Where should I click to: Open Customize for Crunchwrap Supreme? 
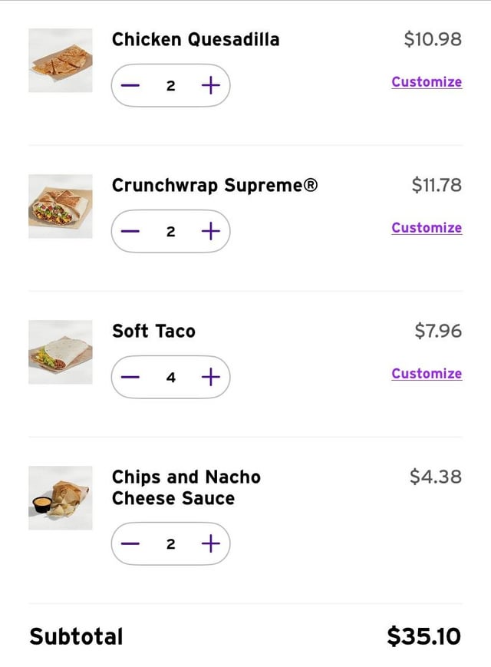click(427, 228)
